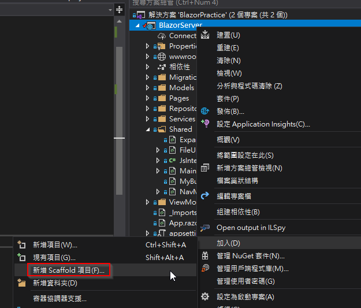
Task: Click the BlazorServer web project icon
Action: (x=151, y=26)
